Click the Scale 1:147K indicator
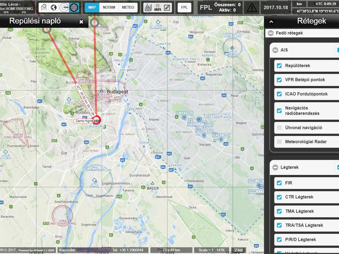This screenshot has width=339, height=254. [x=212, y=250]
